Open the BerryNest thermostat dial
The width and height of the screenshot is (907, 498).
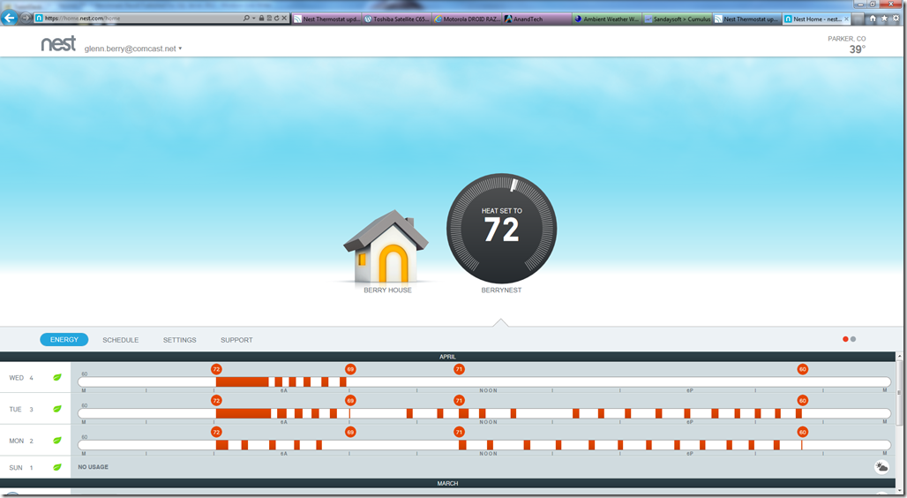(501, 228)
